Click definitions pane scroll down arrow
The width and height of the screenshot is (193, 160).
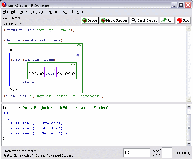(189, 99)
